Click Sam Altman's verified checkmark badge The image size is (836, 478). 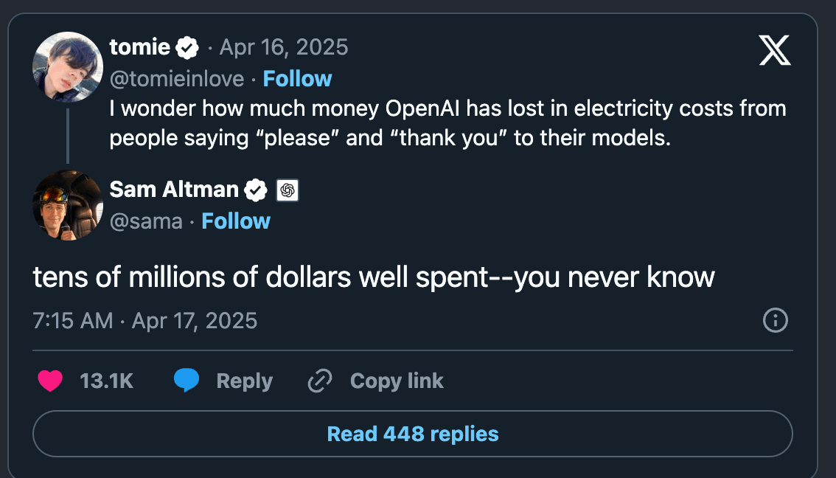point(256,190)
